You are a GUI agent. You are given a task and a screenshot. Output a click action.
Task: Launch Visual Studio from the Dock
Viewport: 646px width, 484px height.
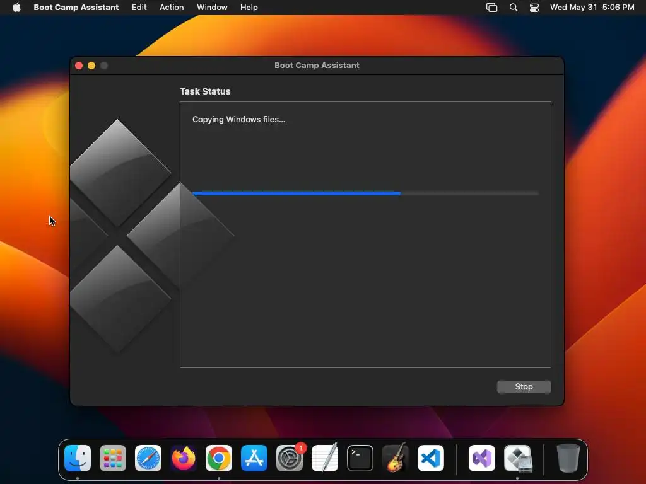click(482, 458)
